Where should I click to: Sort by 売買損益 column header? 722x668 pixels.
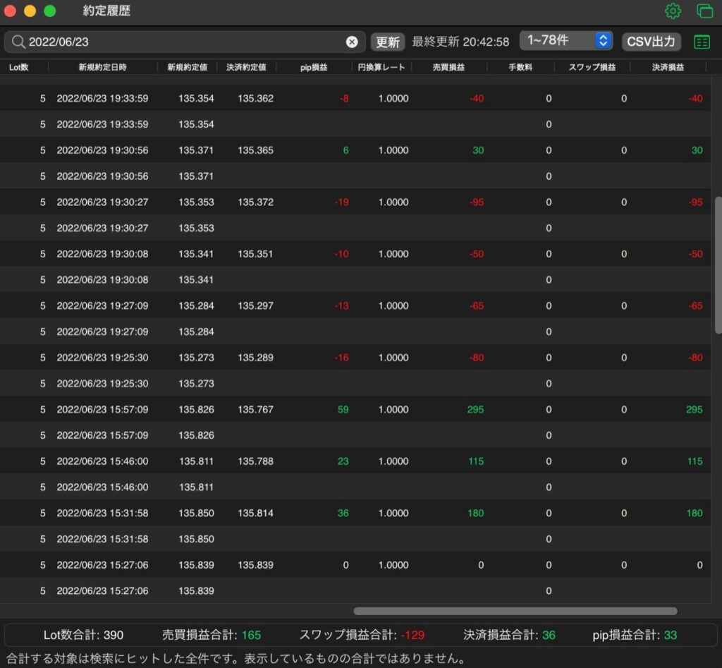[x=448, y=67]
